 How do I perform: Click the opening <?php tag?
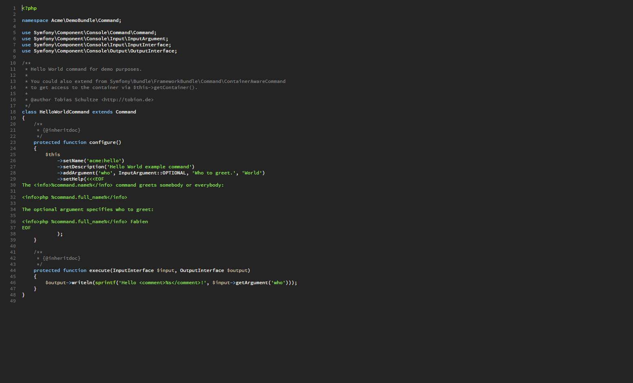click(x=29, y=8)
